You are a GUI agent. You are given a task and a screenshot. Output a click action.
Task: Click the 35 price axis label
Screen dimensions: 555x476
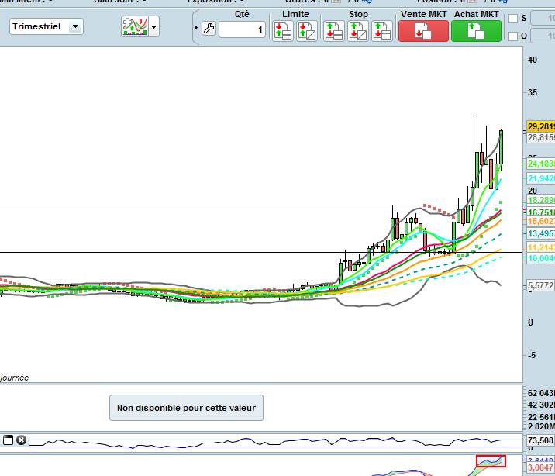coord(533,92)
